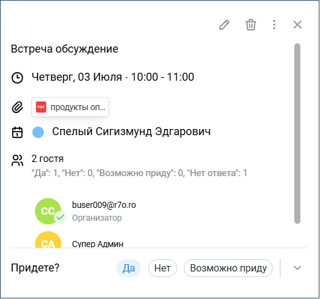The image size is (320, 299).
Task: Open the PDF attachment продукты оп...
Action: (x=70, y=107)
